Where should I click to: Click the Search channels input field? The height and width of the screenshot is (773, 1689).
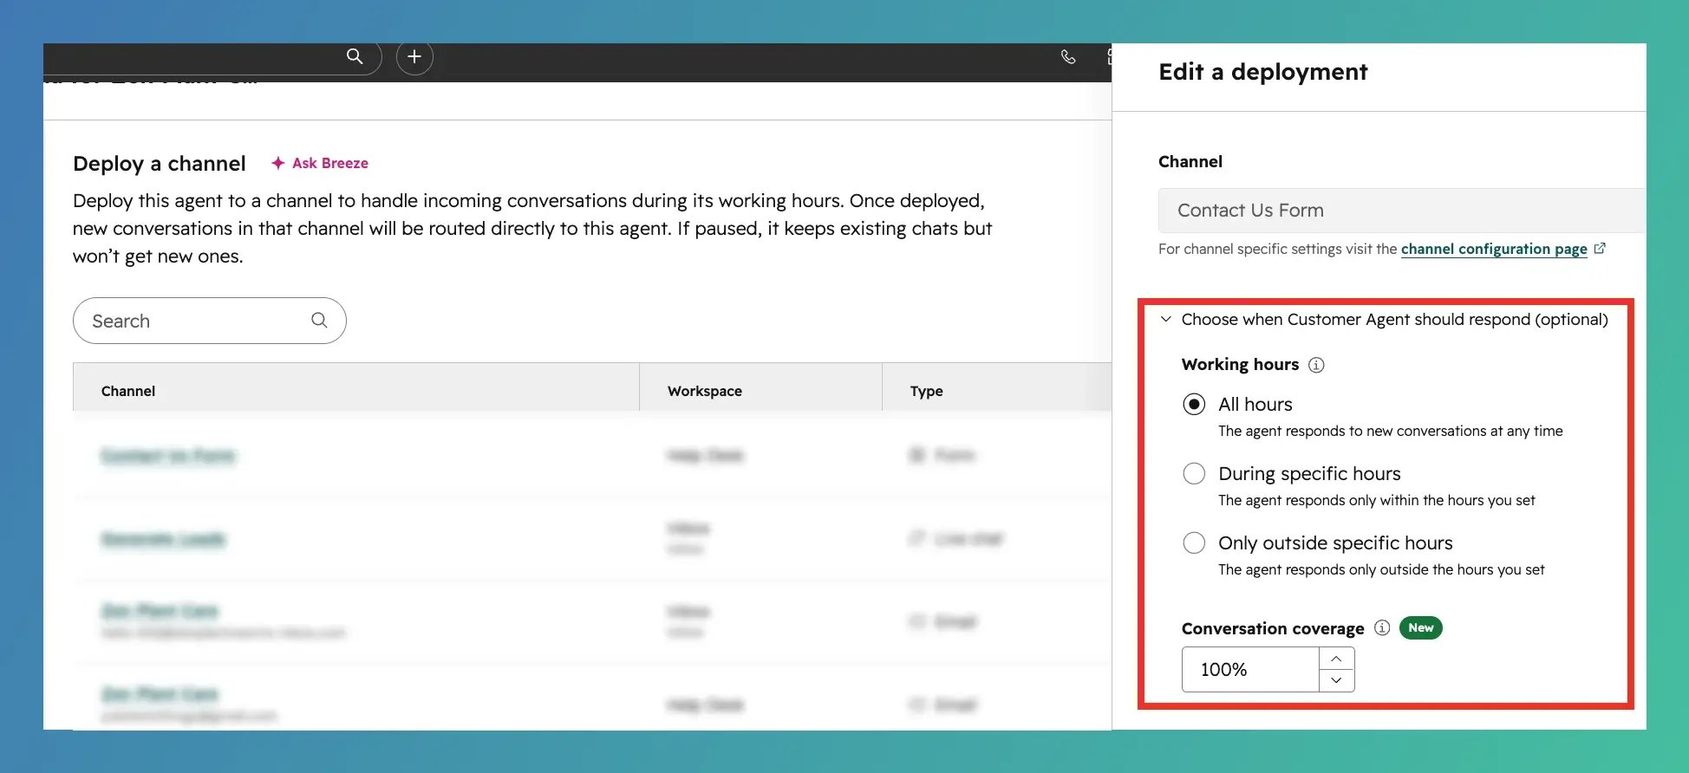210,321
